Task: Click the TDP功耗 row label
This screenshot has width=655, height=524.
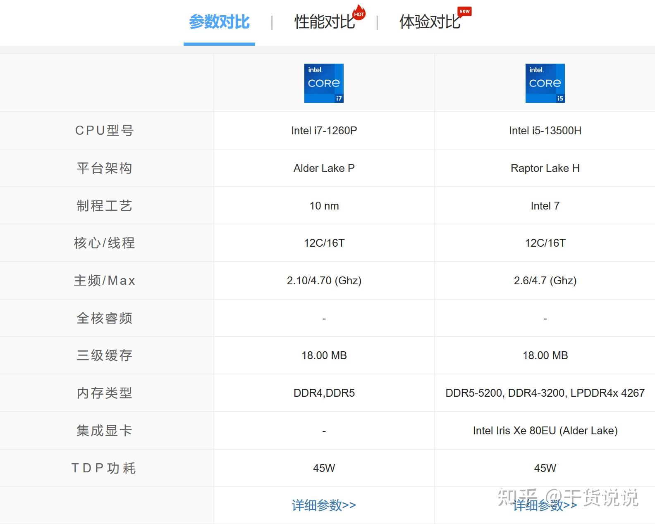Action: 104,468
